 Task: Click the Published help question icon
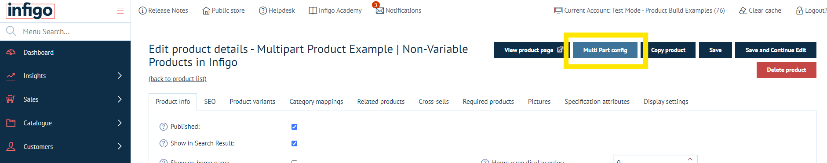[x=164, y=127]
